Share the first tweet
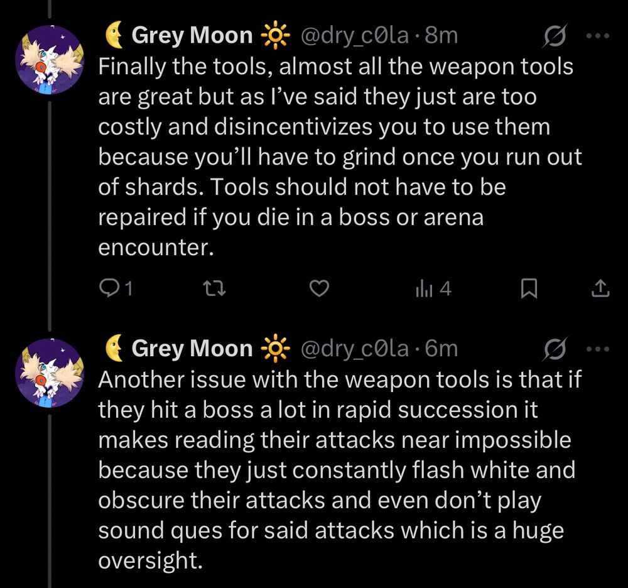The width and height of the screenshot is (628, 588). pyautogui.click(x=600, y=288)
